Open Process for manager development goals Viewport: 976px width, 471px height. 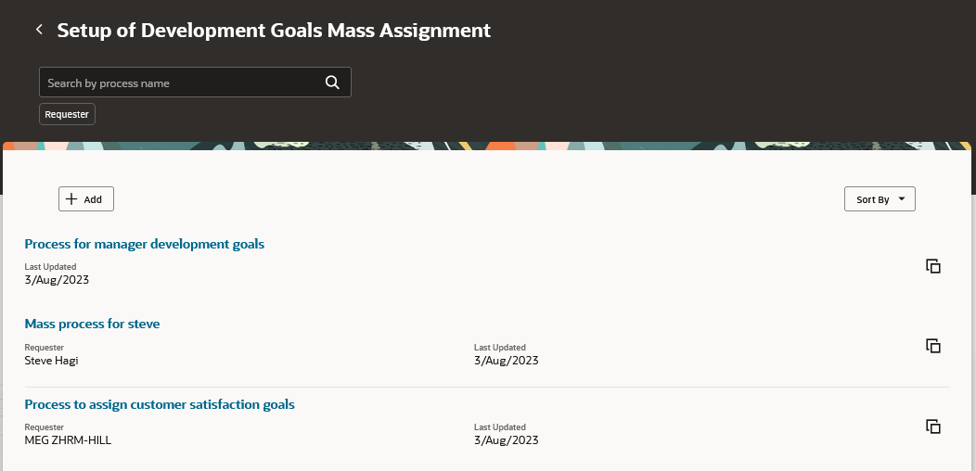145,244
